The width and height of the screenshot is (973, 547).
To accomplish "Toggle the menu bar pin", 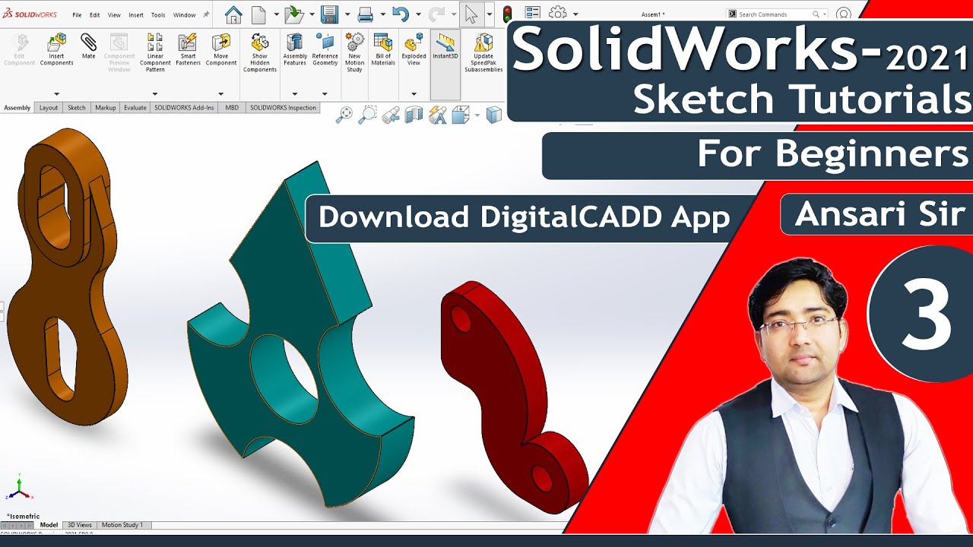I will click(206, 14).
